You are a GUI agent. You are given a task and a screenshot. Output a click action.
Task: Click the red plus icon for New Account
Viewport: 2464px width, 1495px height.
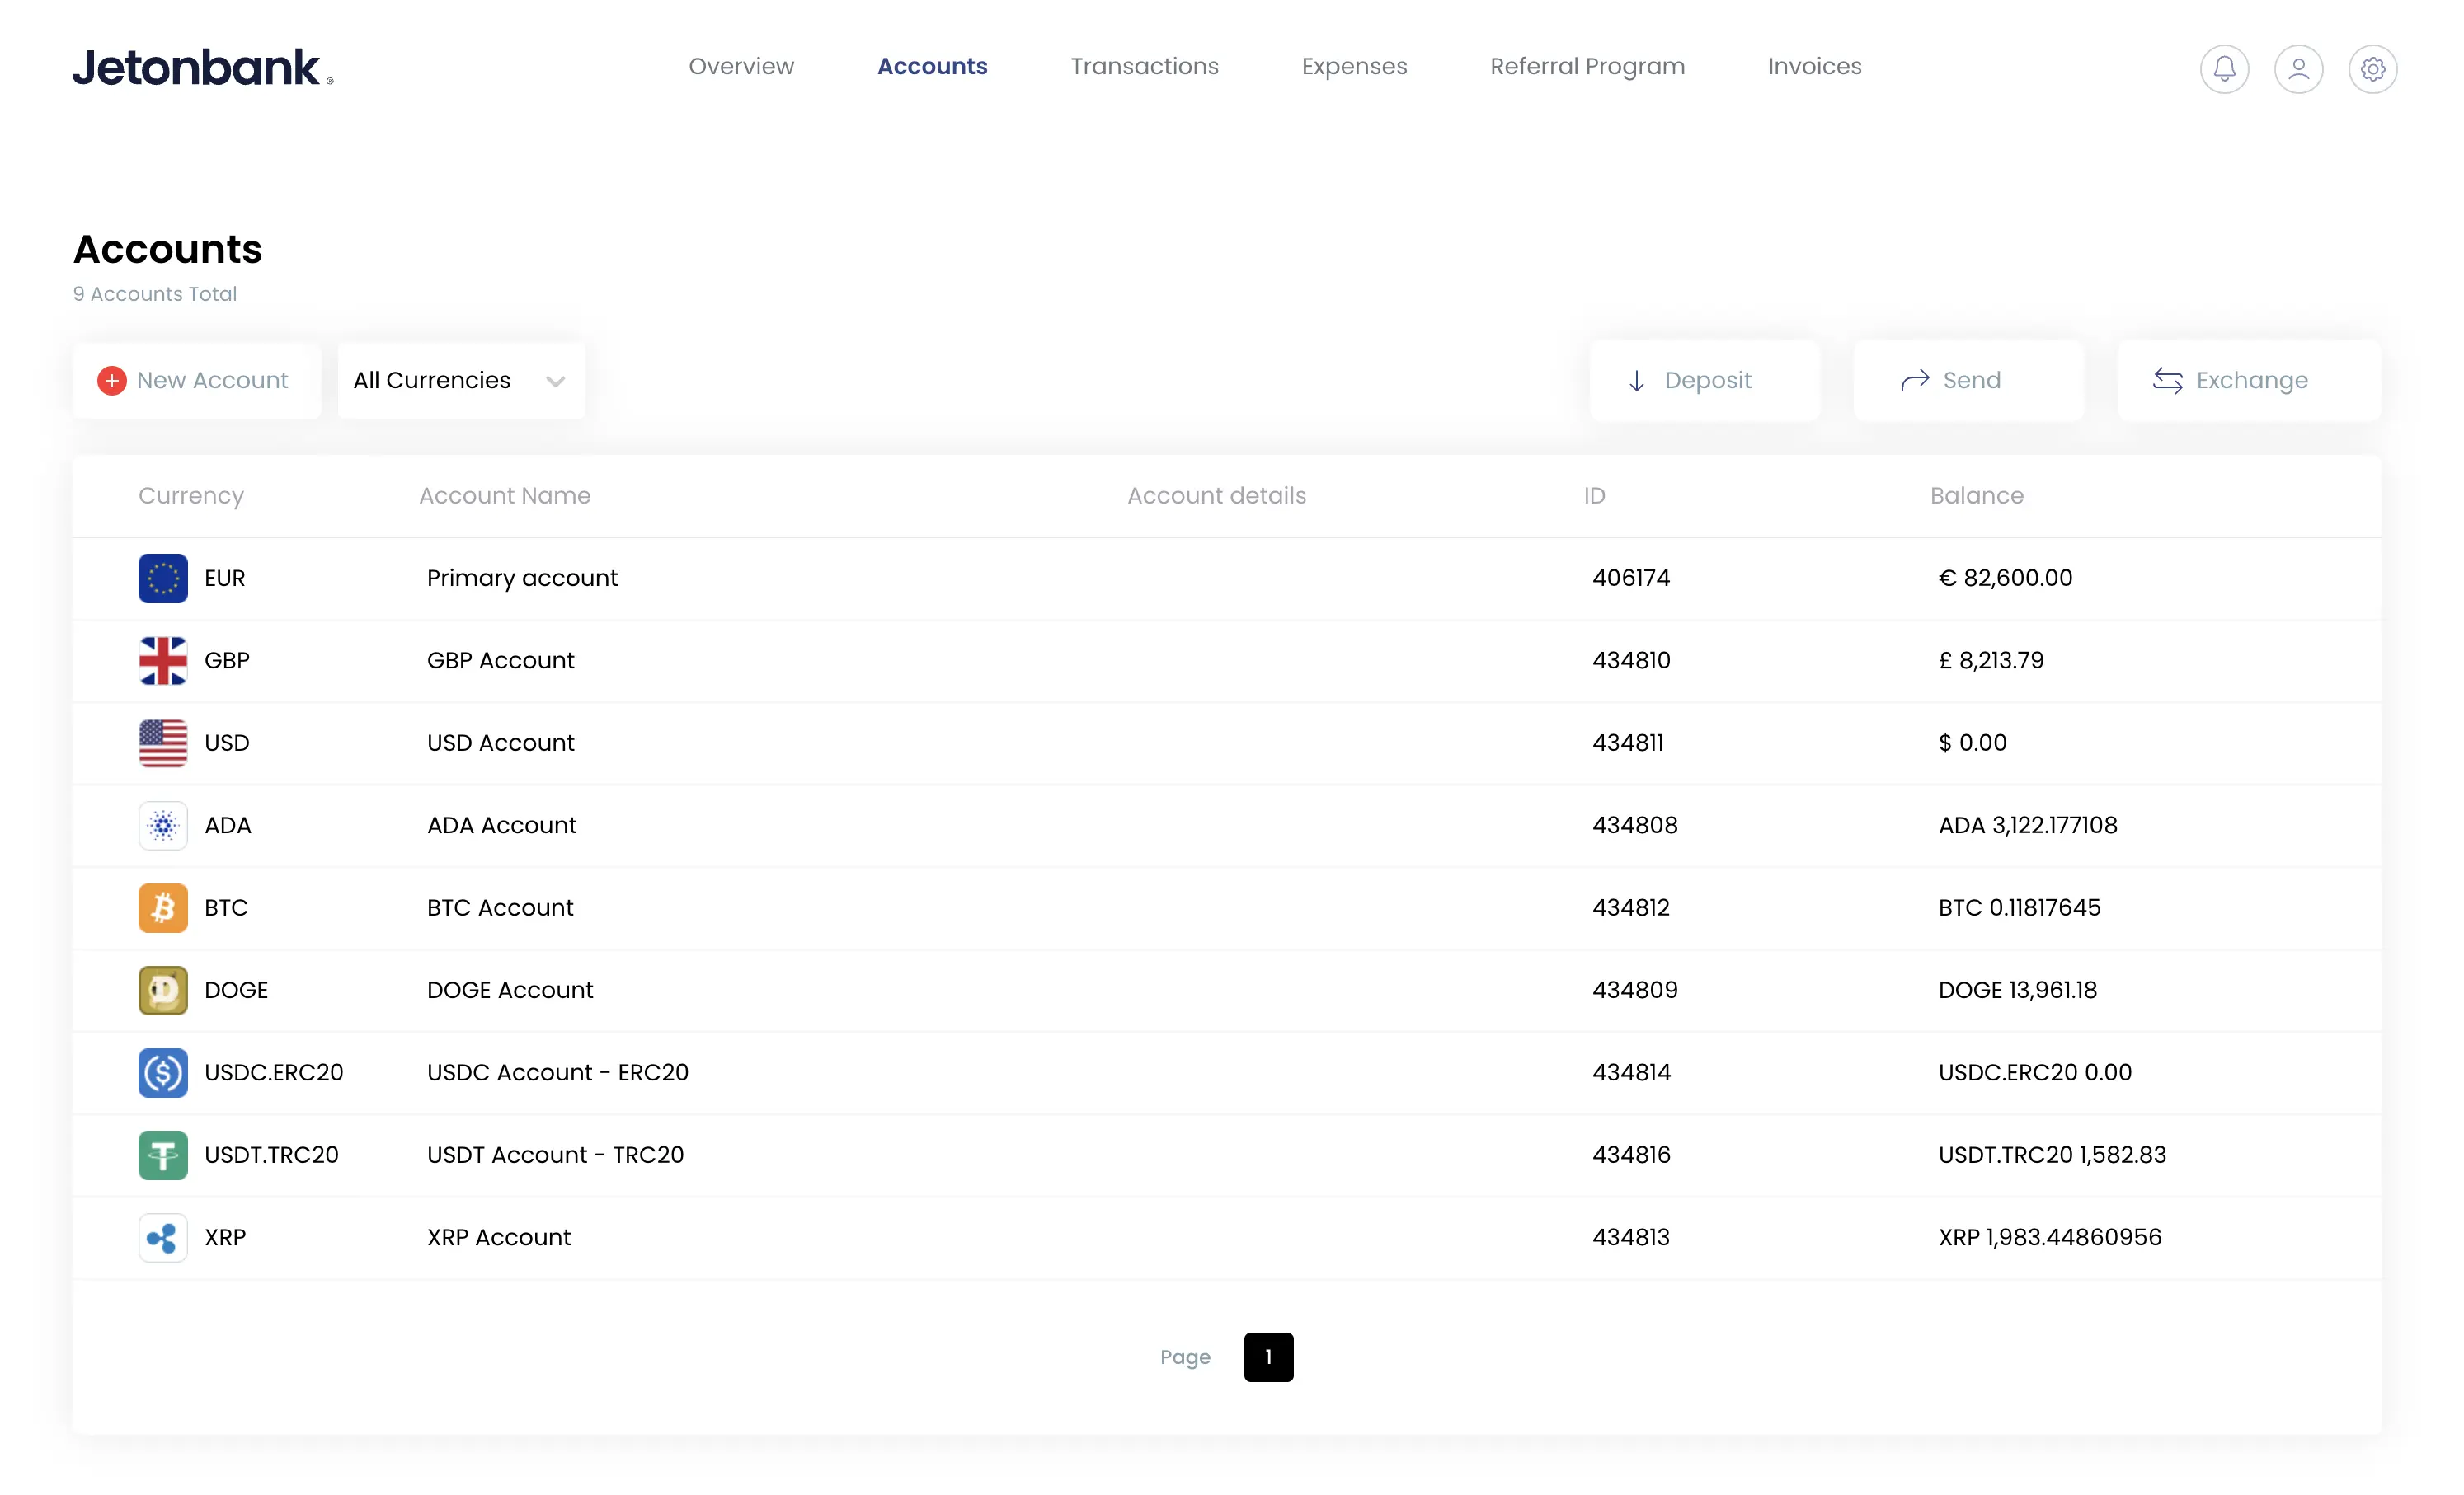tap(112, 381)
